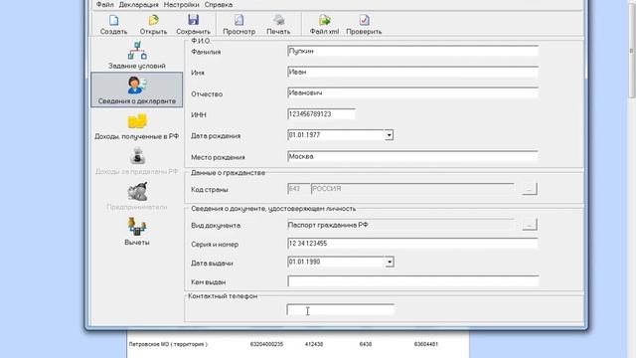Viewport: 636px width, 358px height.
Task: Click the Паспорт гражданина РФ document type field
Action: click(x=400, y=225)
